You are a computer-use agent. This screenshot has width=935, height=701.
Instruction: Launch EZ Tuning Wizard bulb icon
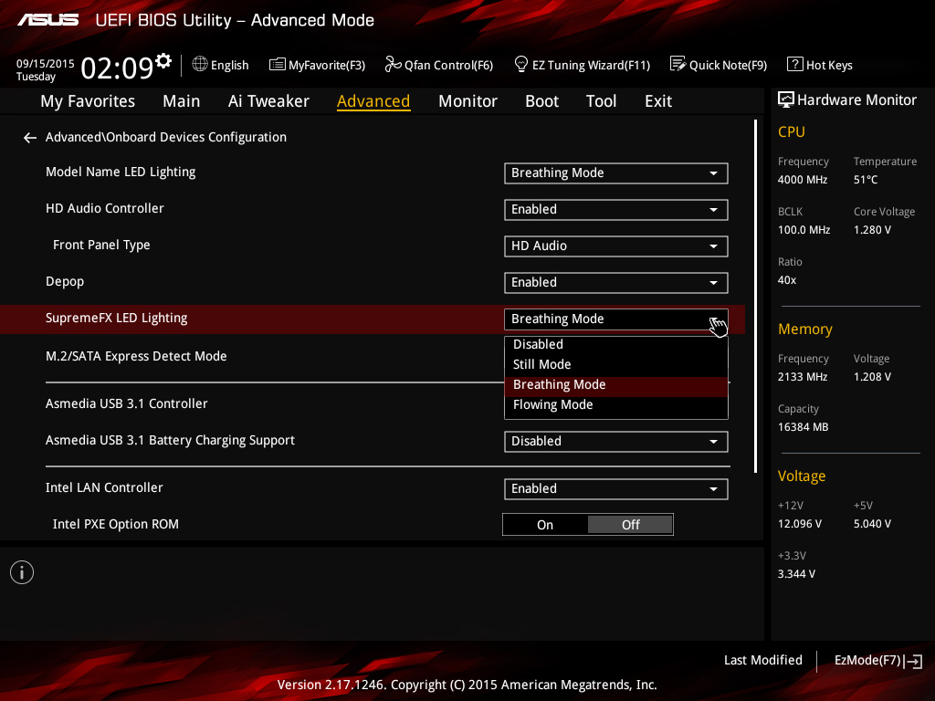[x=521, y=64]
